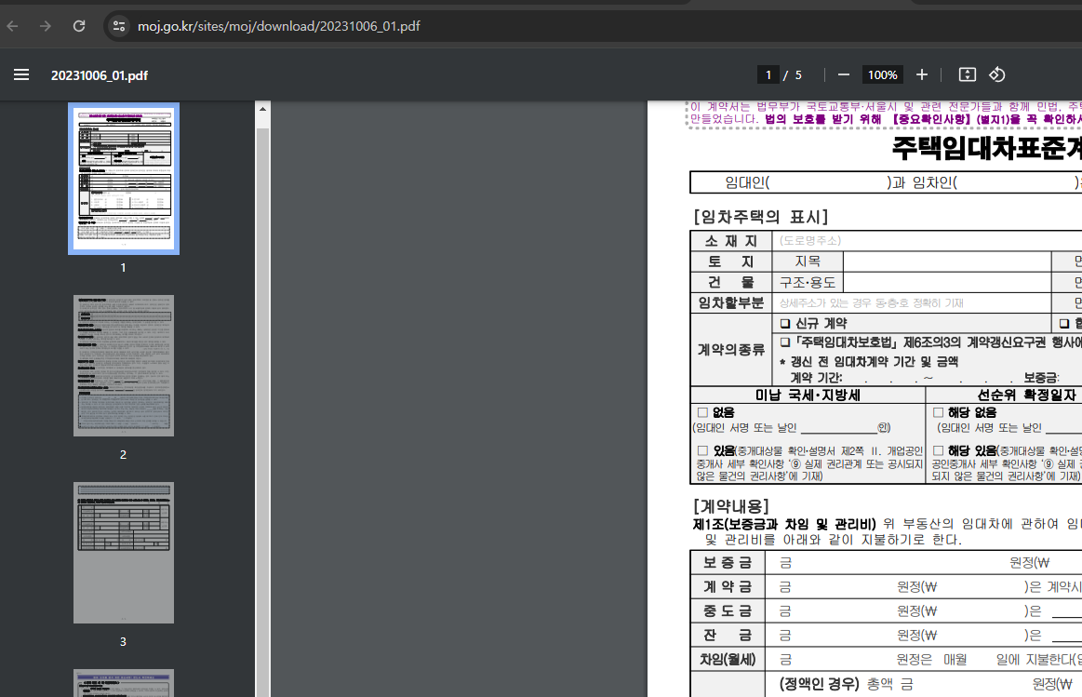Click the 미납 국세·지방세 header

pos(808,395)
